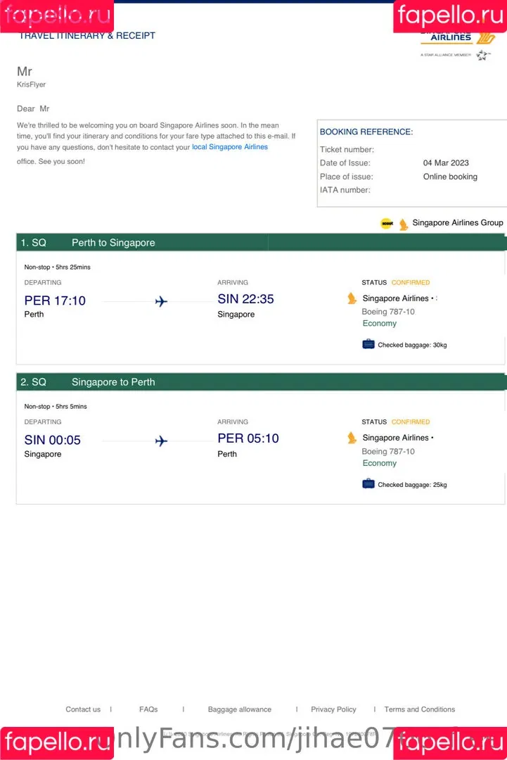Click the airline bird logo in first flight status

352,298
